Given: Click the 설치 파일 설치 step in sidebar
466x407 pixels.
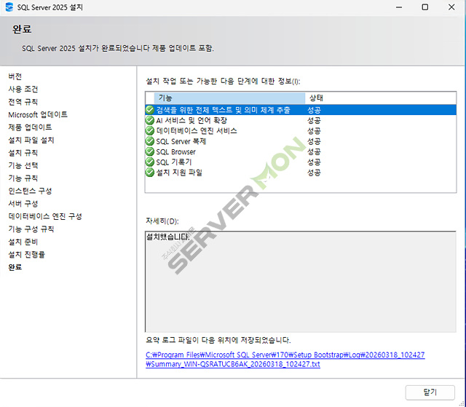Looking at the screenshot, I should [x=31, y=140].
